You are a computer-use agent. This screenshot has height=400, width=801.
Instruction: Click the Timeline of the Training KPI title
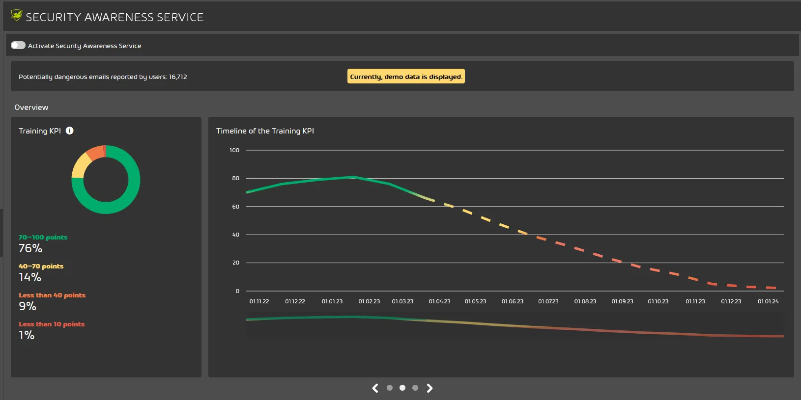265,131
